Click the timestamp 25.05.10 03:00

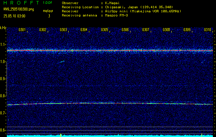[14, 16]
